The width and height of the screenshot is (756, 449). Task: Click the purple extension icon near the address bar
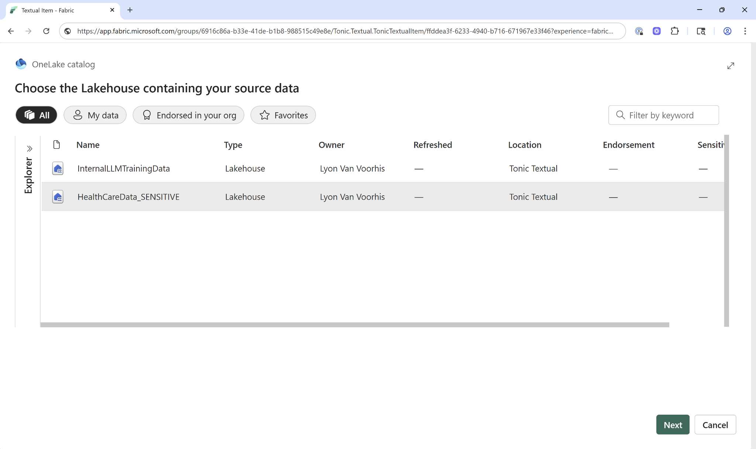tap(657, 31)
